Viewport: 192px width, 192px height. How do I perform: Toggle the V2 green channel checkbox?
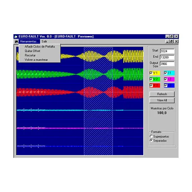click(151, 79)
